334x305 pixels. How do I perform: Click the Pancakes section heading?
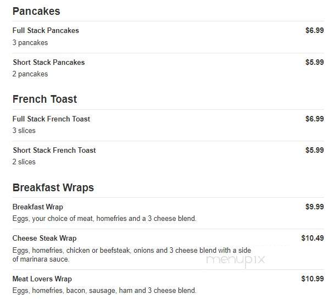(36, 11)
